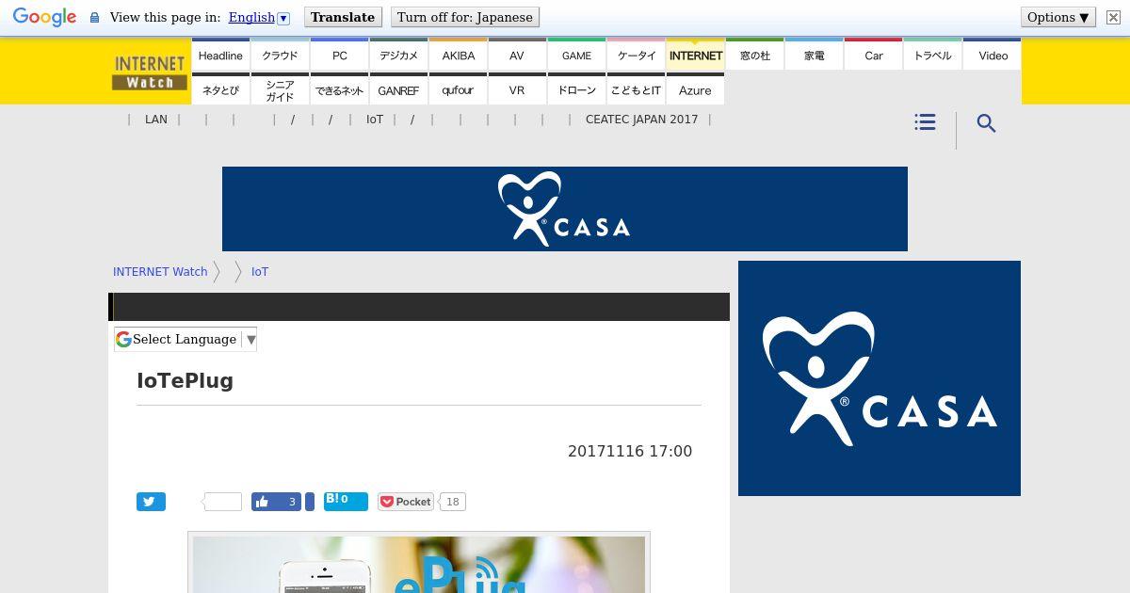Close the Google Translate bar
The width and height of the screenshot is (1130, 593).
coord(1113,17)
